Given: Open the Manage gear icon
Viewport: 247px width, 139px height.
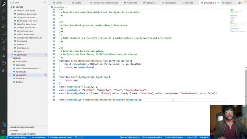Looking at the screenshot, I should [3, 132].
